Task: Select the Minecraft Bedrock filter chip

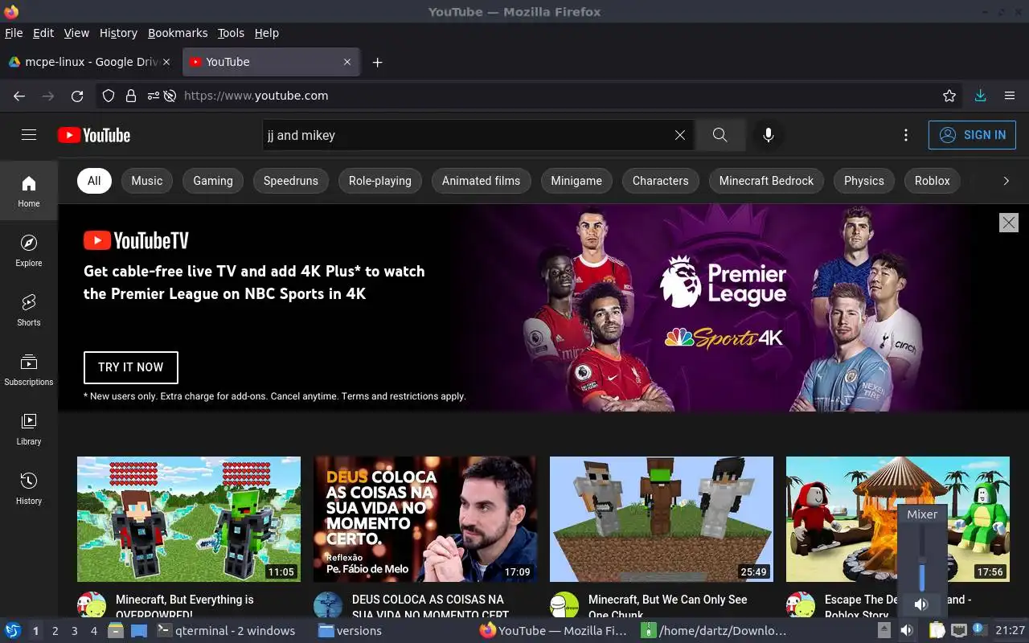Action: (x=766, y=181)
